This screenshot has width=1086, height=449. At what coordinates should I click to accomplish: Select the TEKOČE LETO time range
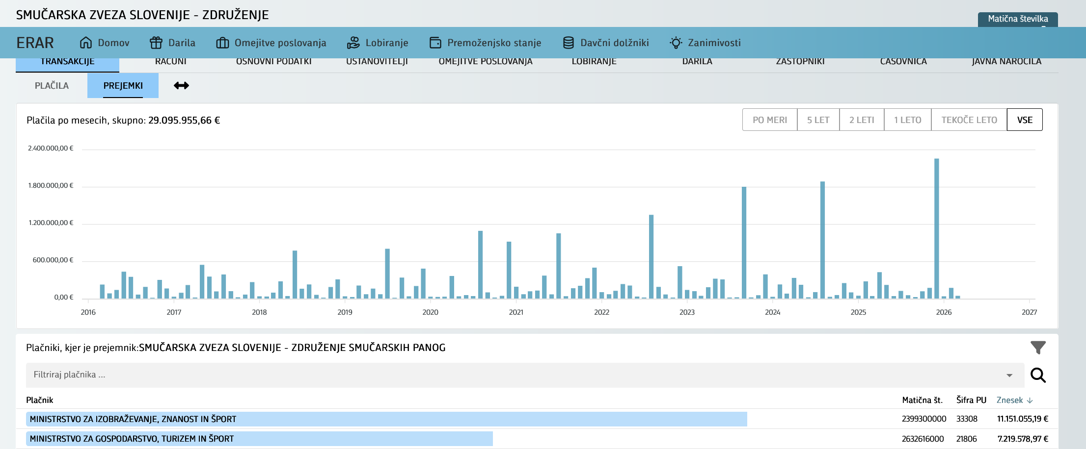969,120
